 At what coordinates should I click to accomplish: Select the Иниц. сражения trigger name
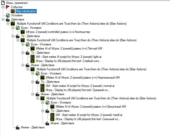pos(17,3)
